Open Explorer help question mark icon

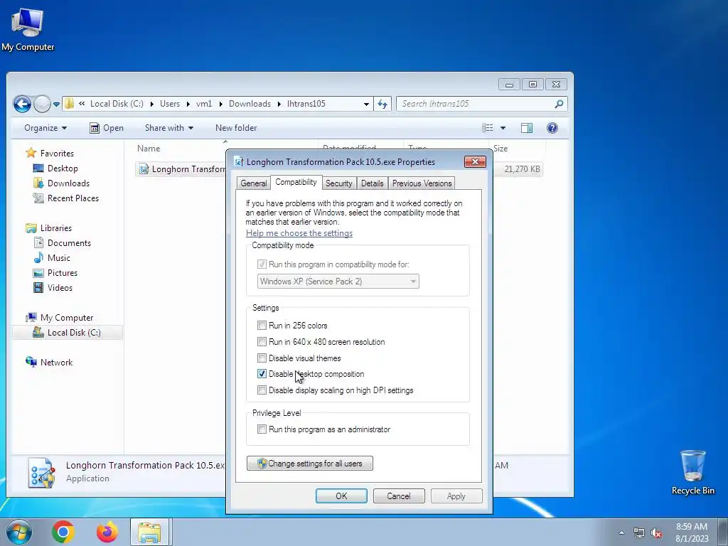tap(552, 128)
